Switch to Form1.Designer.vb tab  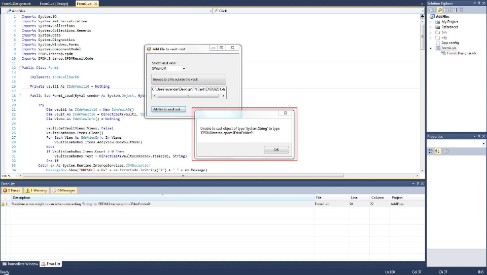(16, 4)
